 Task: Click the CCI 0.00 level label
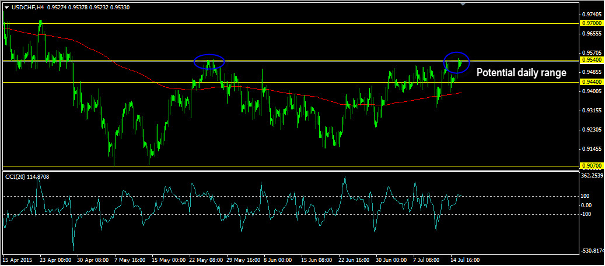[587, 205]
